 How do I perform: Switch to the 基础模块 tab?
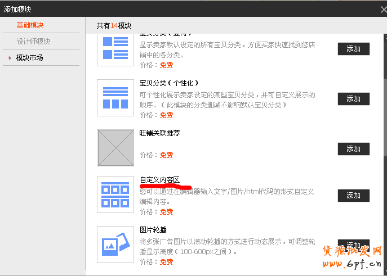tap(30, 25)
